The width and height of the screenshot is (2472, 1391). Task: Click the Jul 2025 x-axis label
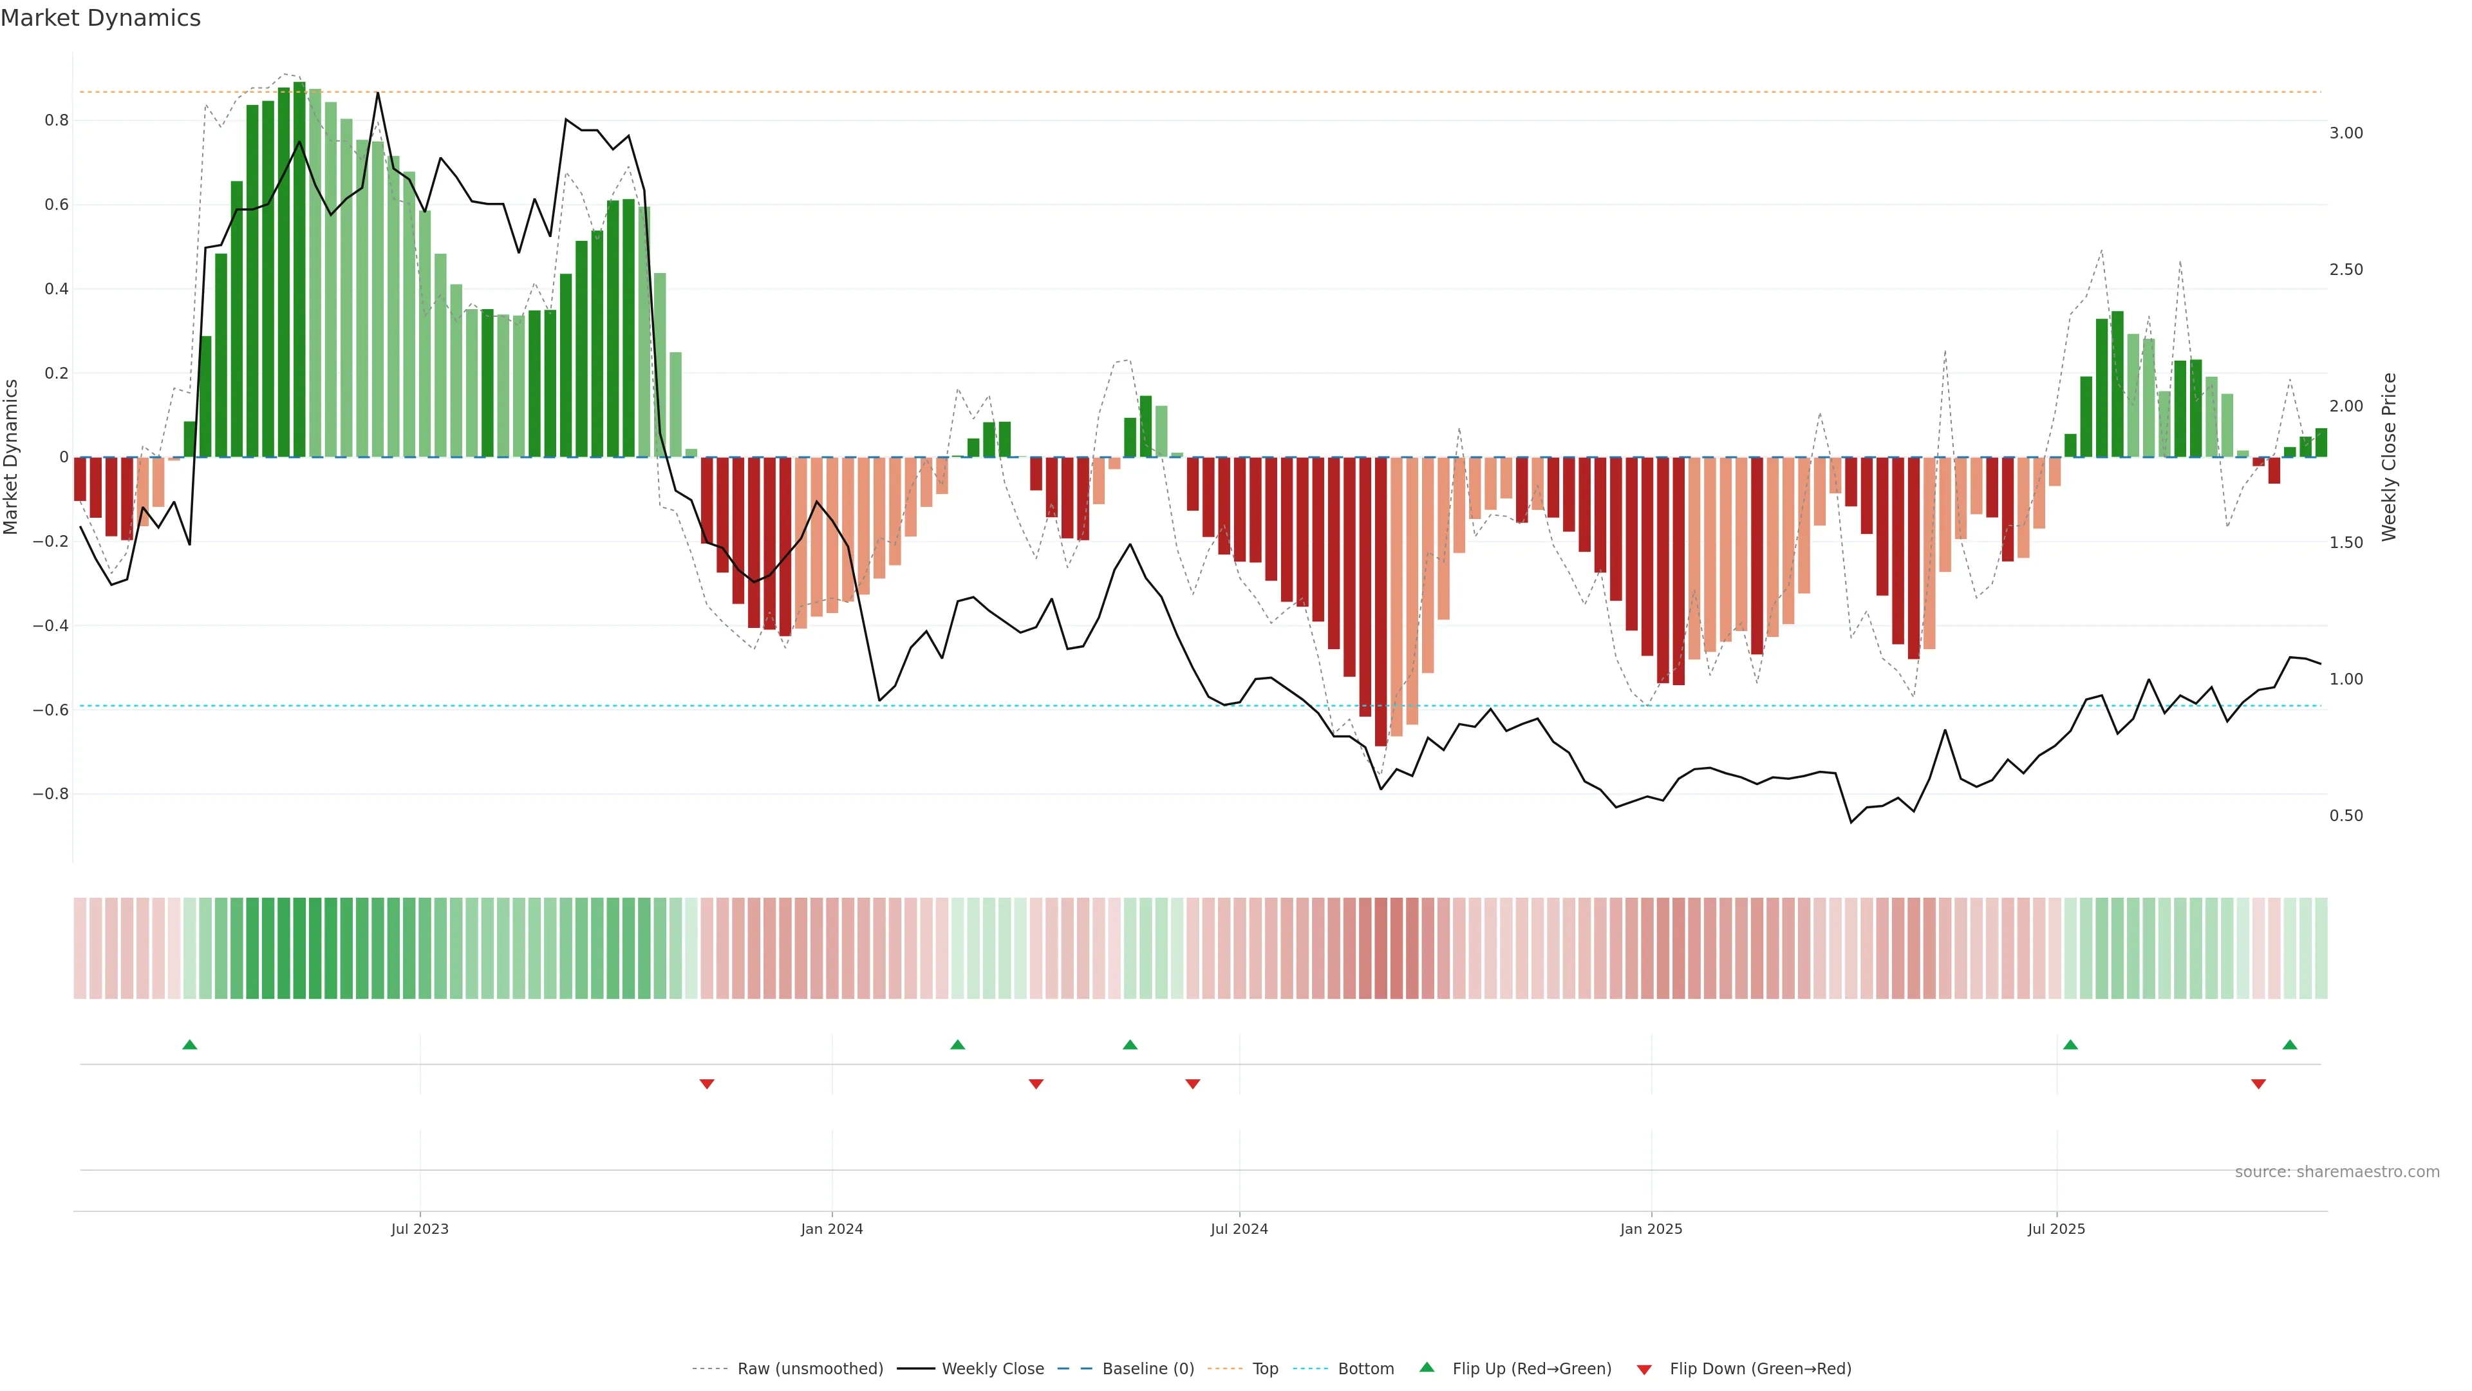[2057, 1229]
